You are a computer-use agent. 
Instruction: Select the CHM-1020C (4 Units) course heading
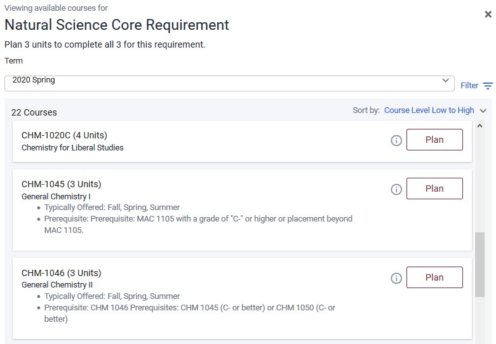64,135
